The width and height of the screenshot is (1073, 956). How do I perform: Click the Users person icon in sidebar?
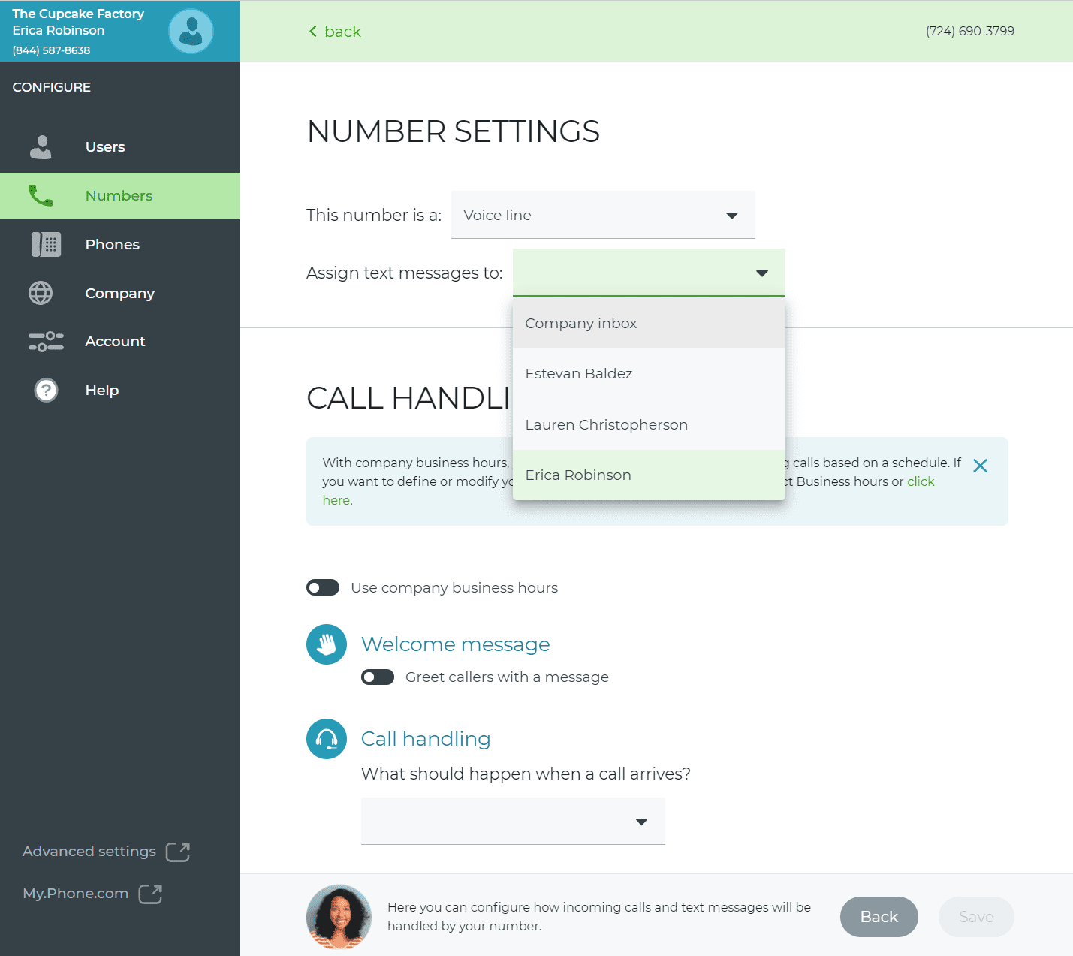point(41,147)
